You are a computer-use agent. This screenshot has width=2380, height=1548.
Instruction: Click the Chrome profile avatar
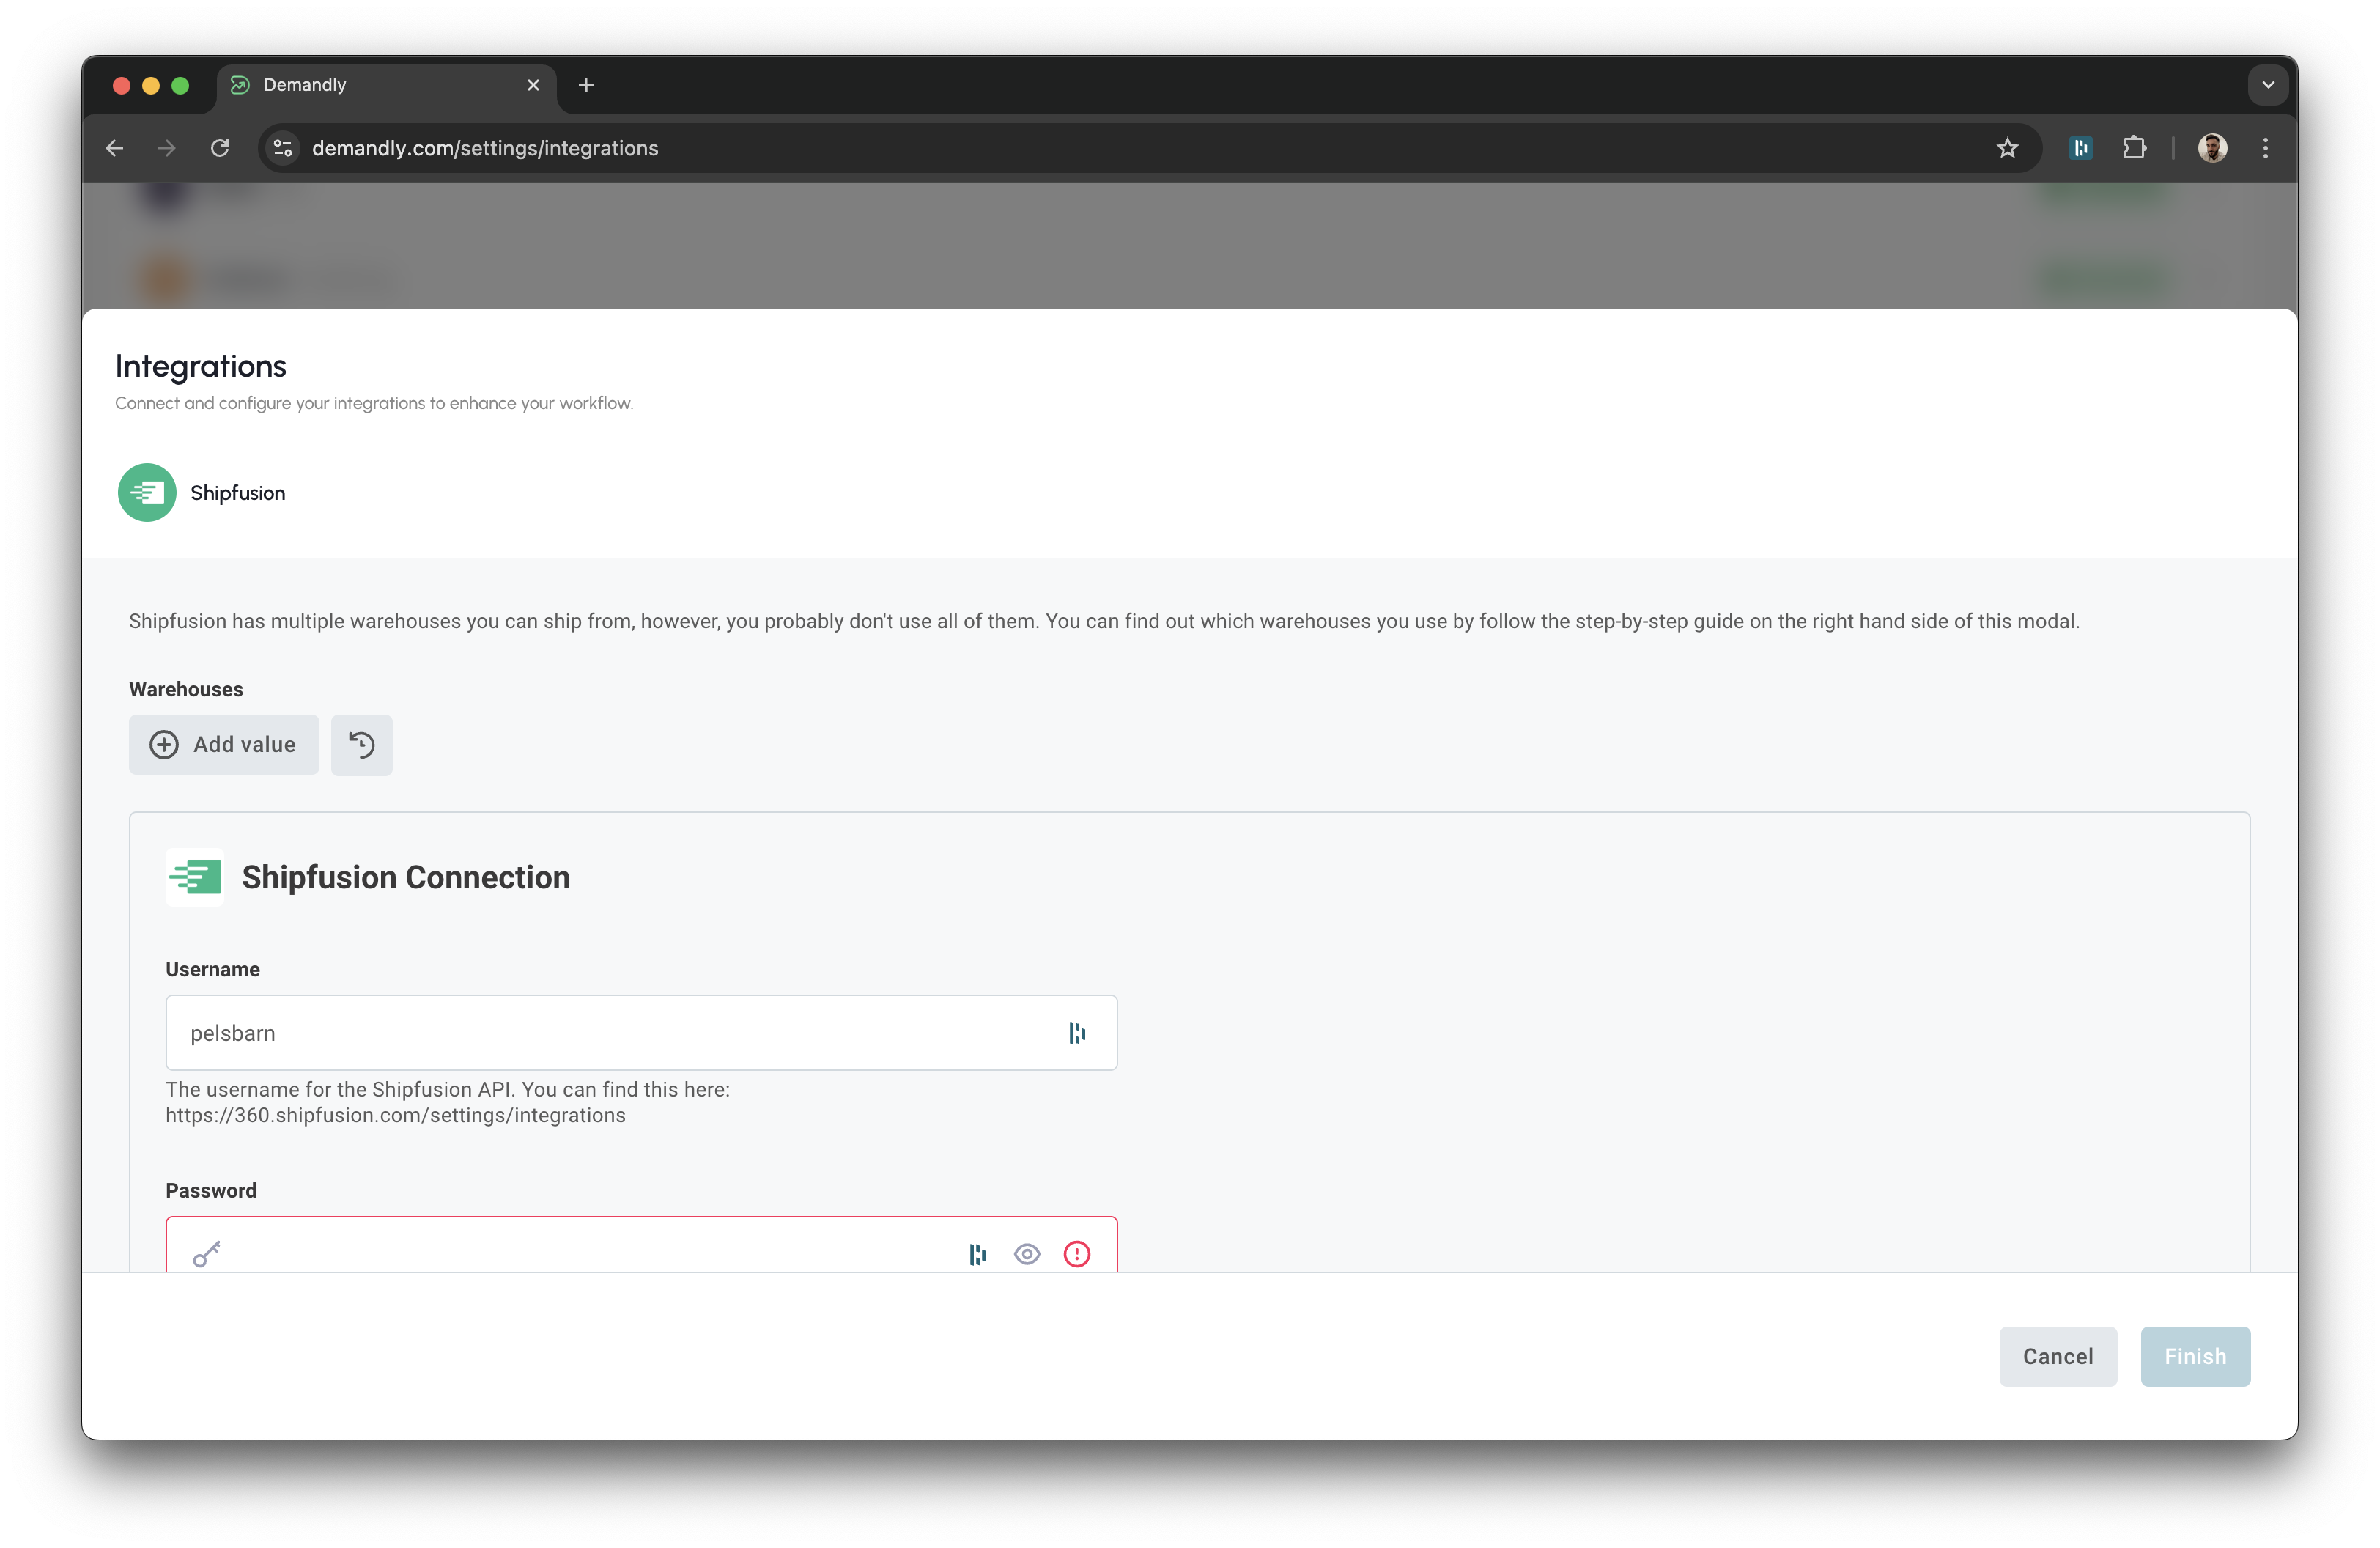[x=2212, y=147]
